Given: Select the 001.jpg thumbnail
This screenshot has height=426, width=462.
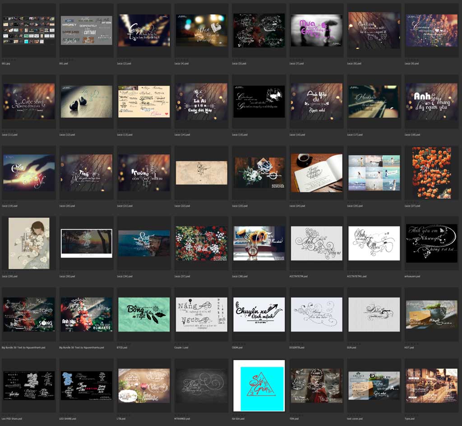Looking at the screenshot, I should point(29,30).
